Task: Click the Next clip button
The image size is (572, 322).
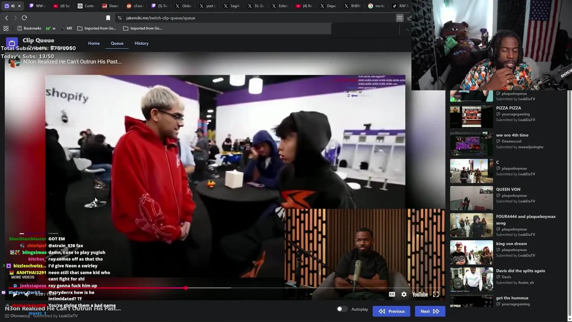Action: [x=430, y=311]
